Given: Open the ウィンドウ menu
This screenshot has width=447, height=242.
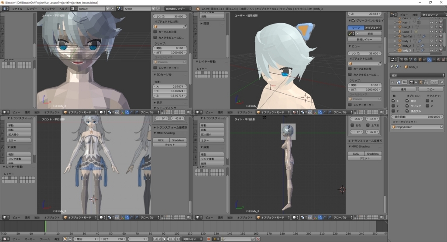Looking at the screenshot, I should (x=48, y=9).
